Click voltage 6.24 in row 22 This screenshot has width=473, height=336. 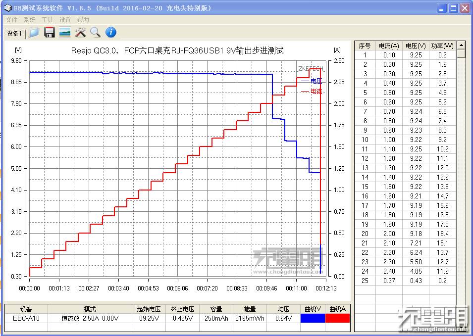pos(416,252)
